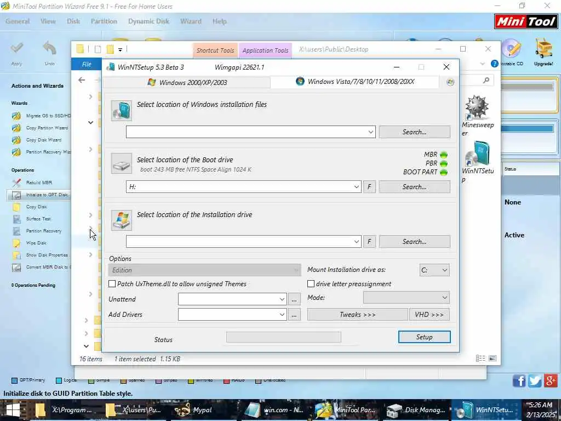Enable Patch UxTheme.dll checkbox
This screenshot has height=421, width=561.
[x=112, y=284]
